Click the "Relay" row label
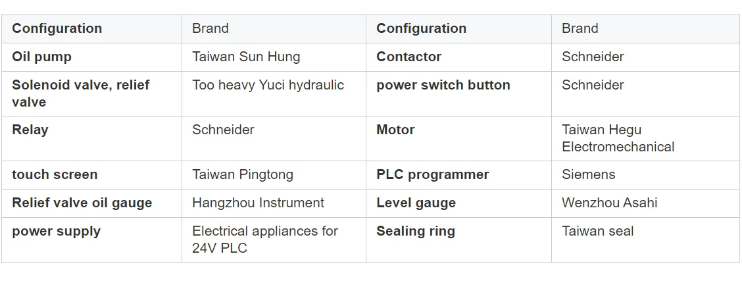 click(x=30, y=130)
